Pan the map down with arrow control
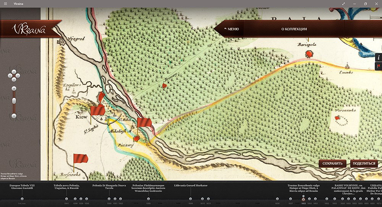This screenshot has width=382, height=207. (x=14, y=80)
